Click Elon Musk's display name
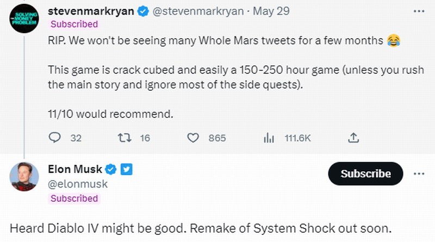Screen dimensions: 435x242 coord(75,170)
